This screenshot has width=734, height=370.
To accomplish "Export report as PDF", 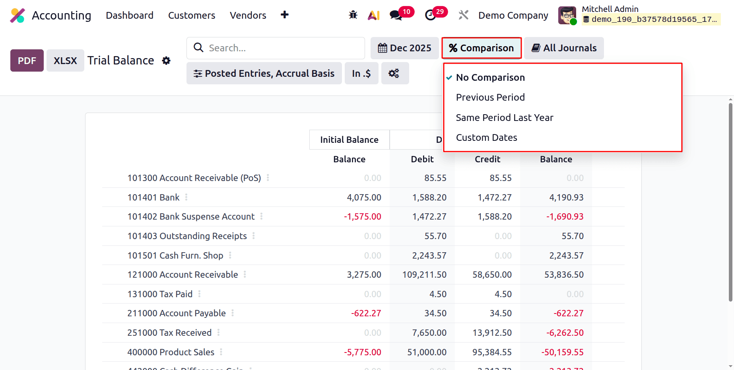I will coord(27,60).
